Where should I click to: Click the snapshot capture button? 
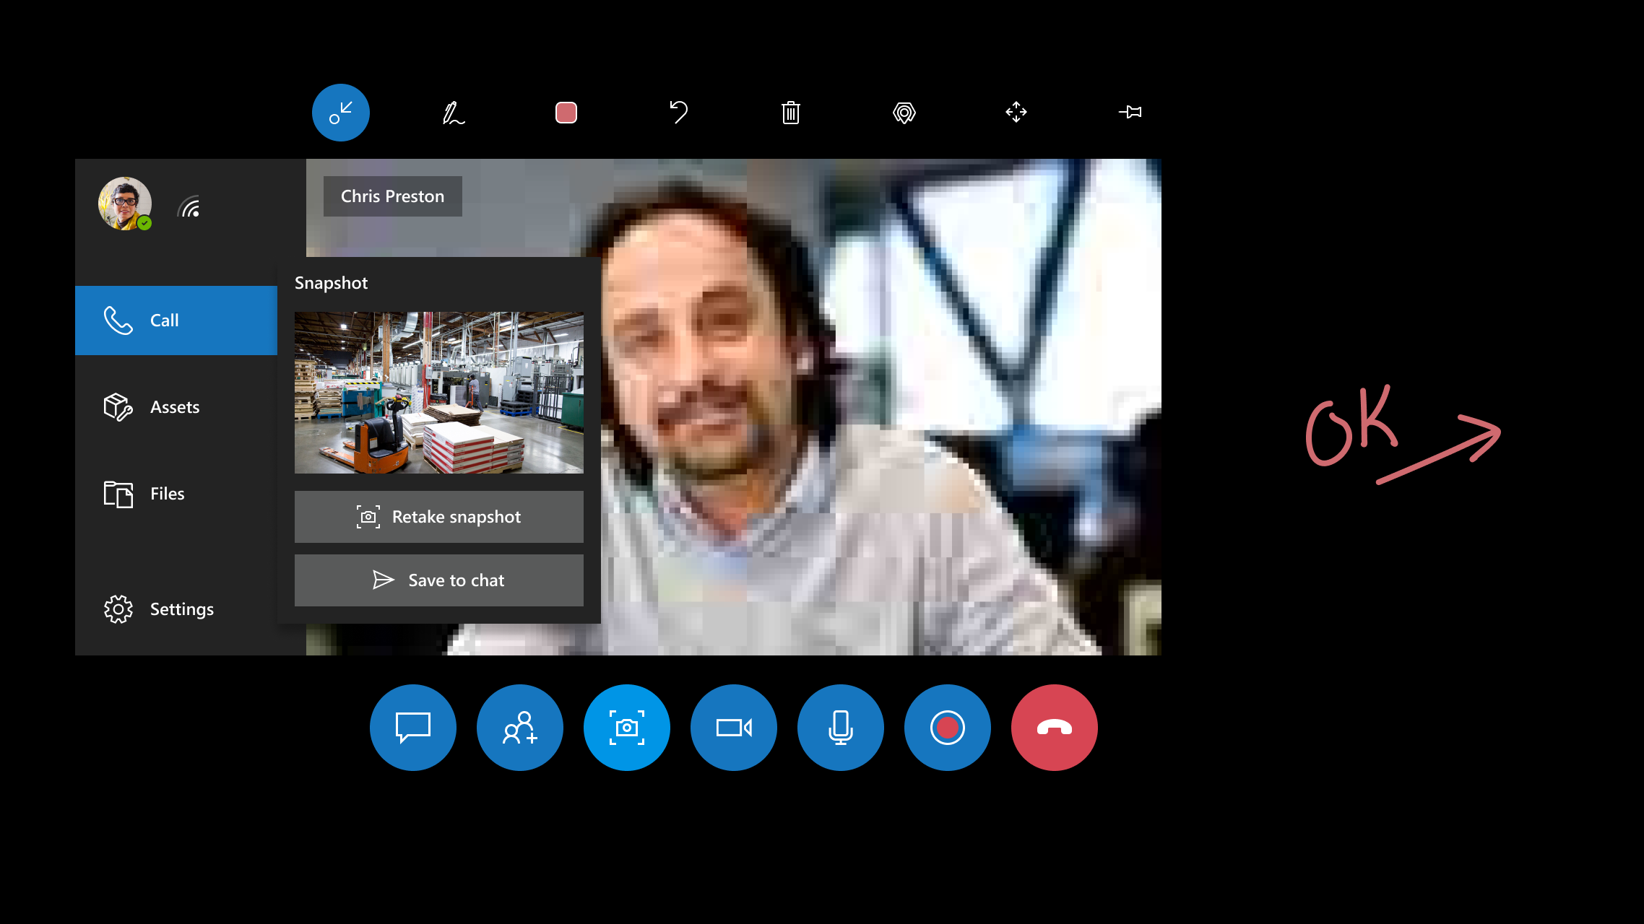627,728
